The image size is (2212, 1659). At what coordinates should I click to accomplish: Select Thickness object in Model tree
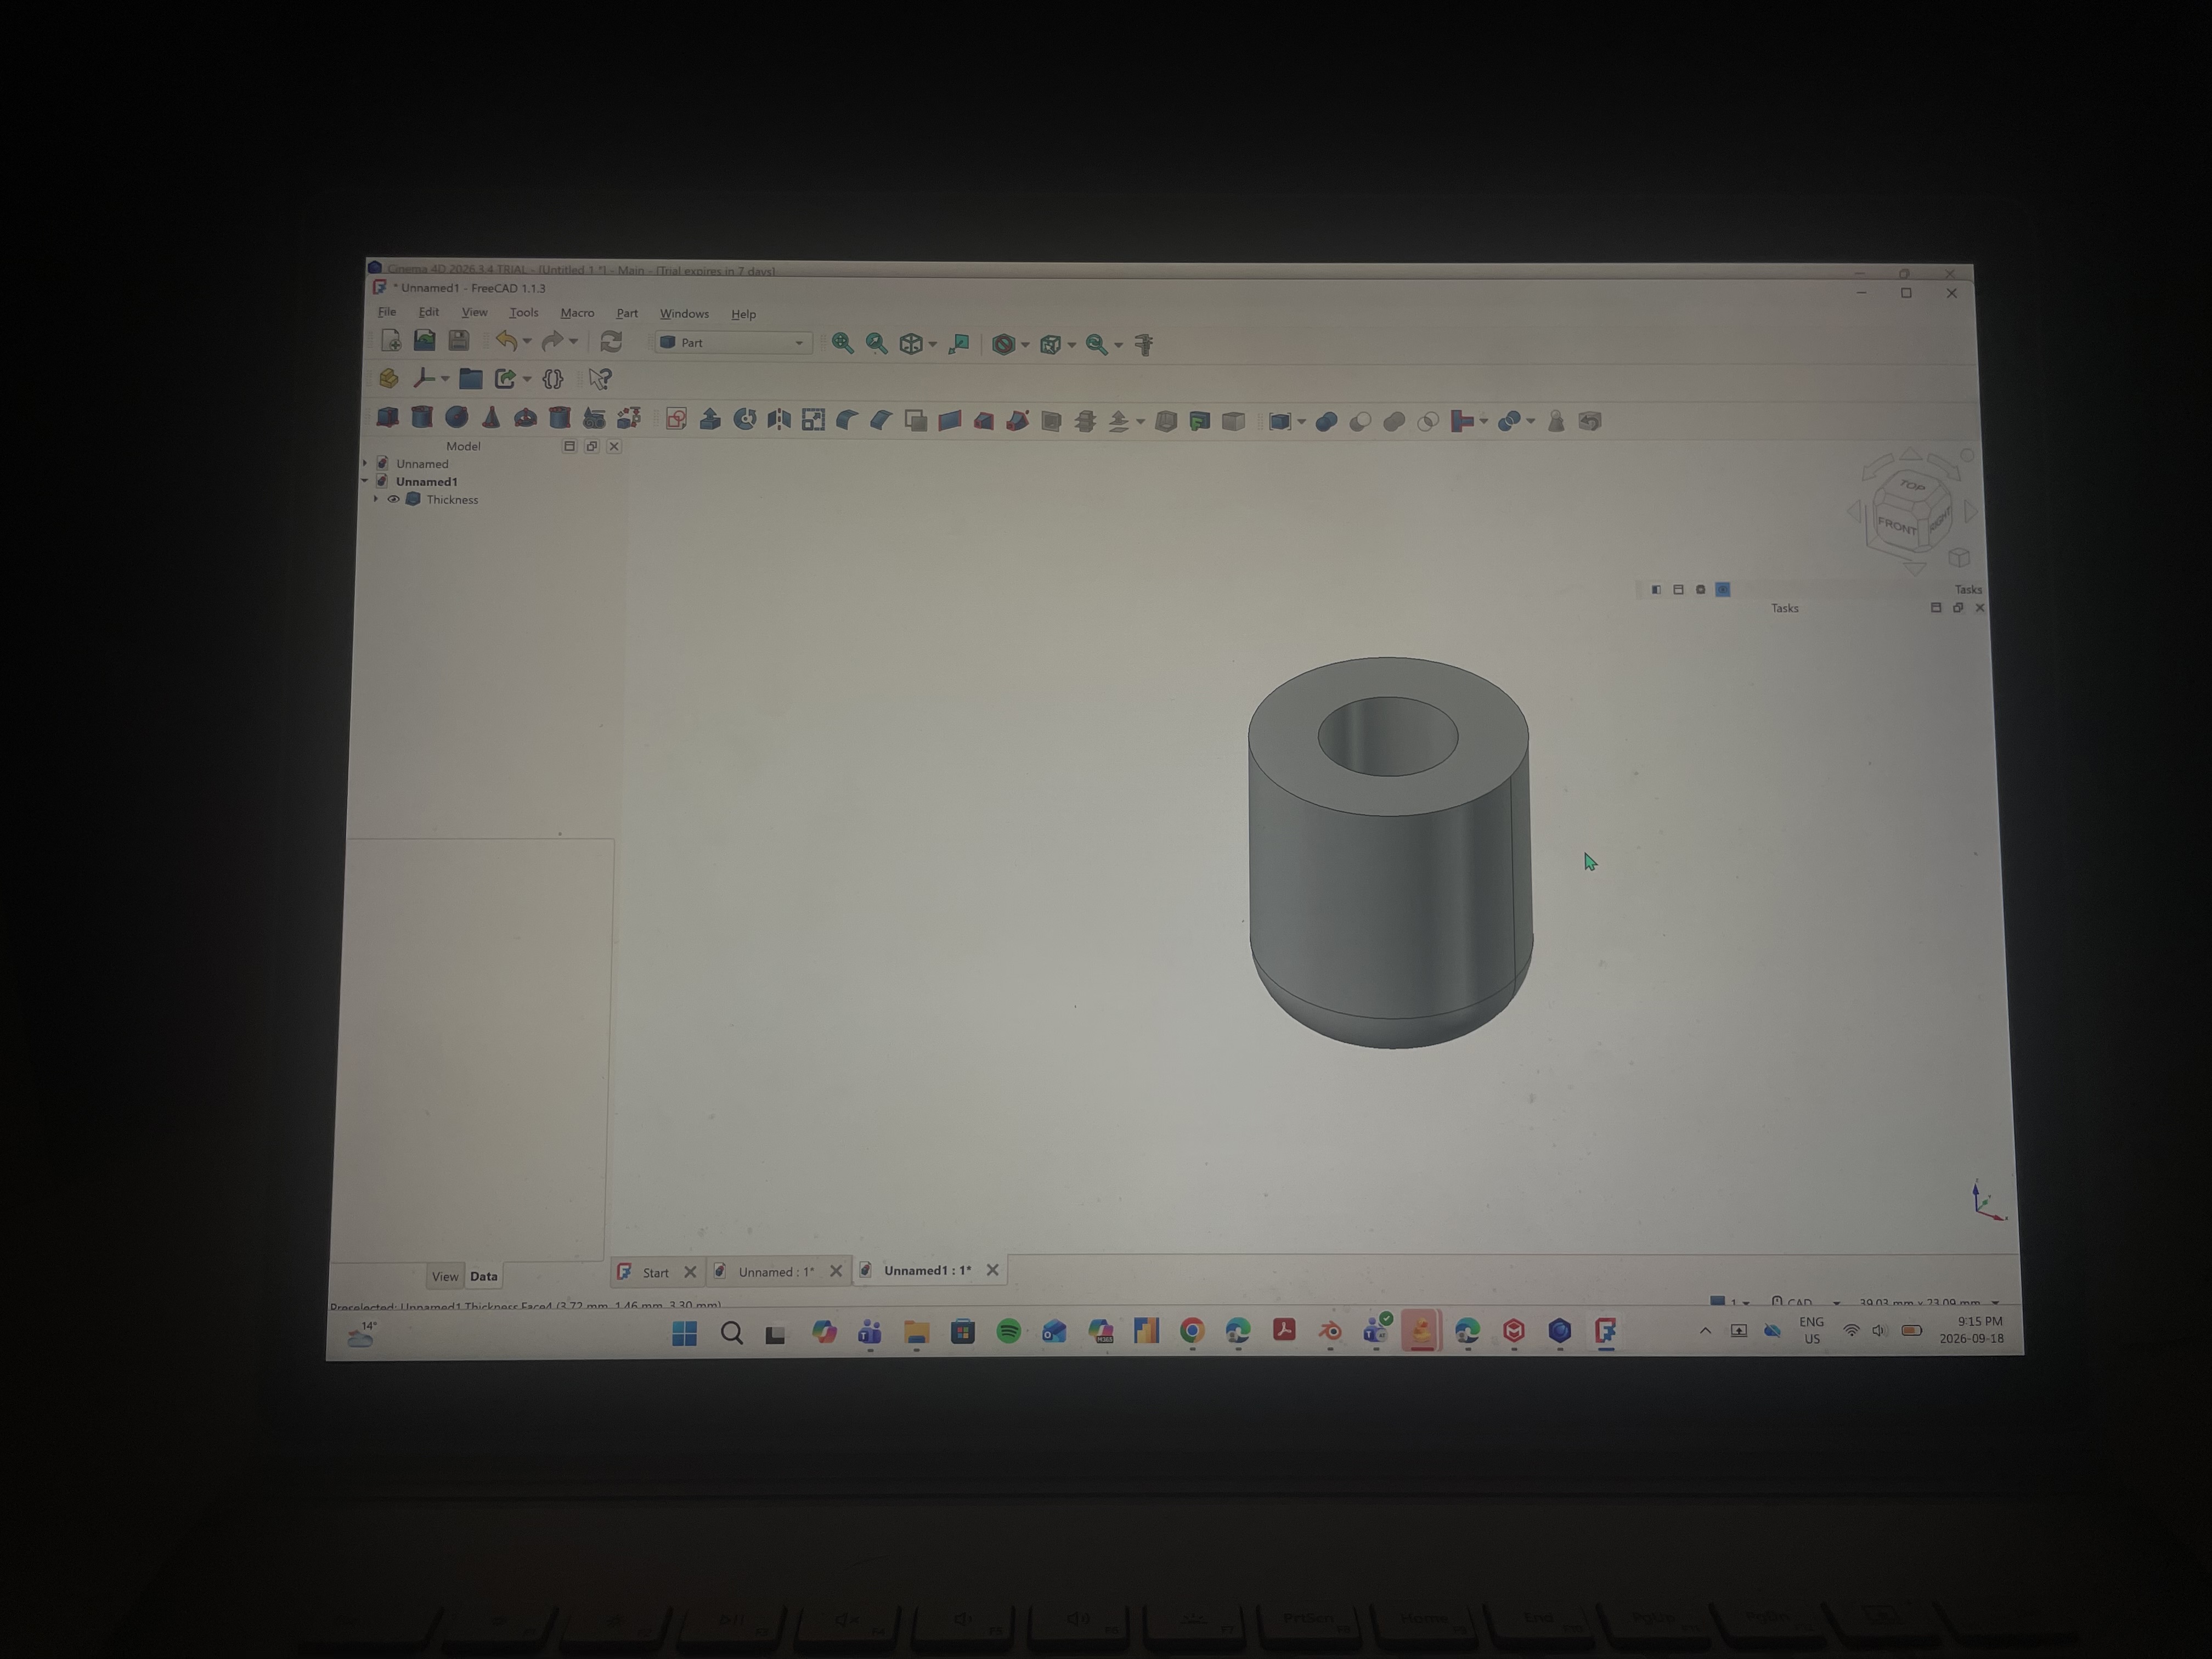[x=452, y=499]
